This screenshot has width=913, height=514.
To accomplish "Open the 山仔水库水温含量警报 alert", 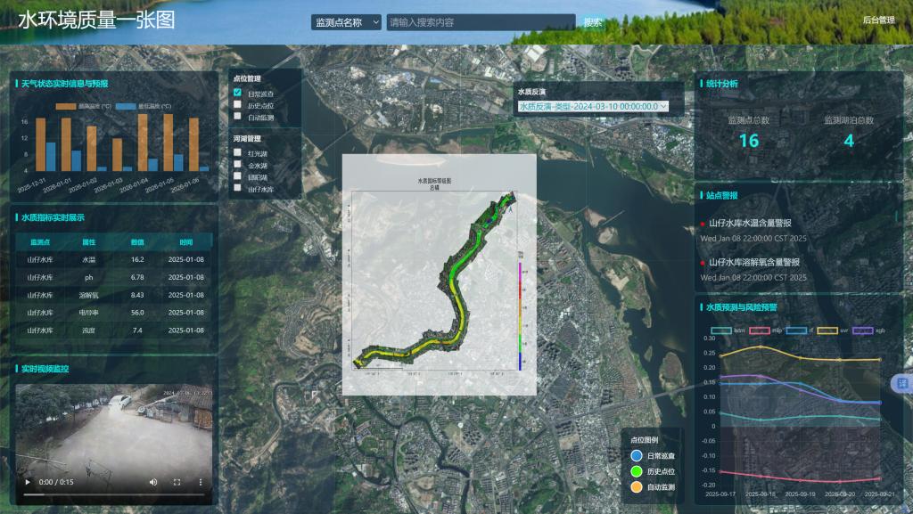I will 750,224.
